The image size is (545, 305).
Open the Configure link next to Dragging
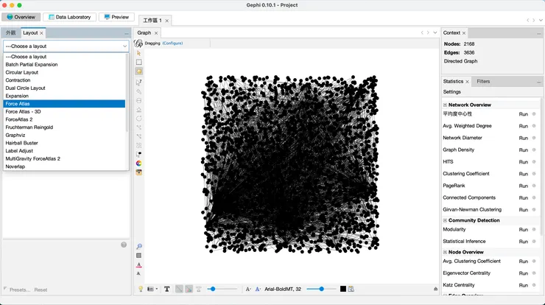(172, 43)
